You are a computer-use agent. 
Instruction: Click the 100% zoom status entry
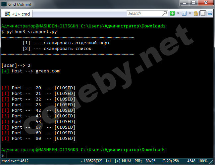point(202,161)
